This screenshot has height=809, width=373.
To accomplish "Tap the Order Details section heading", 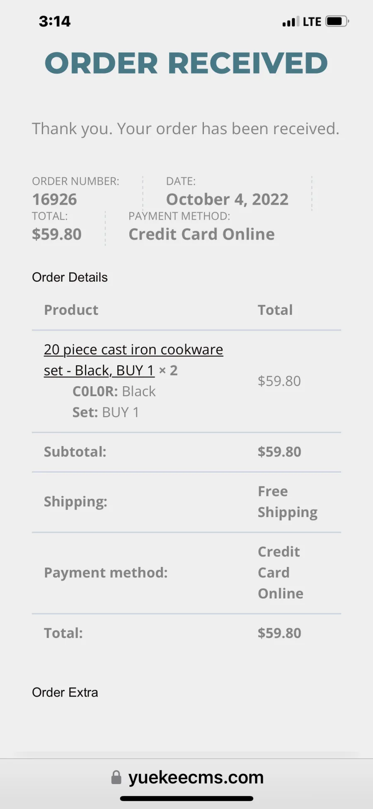I will point(70,277).
